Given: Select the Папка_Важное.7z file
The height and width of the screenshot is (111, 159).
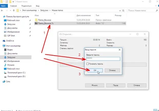Looking at the screenshot, I should pyautogui.click(x=46, y=23).
